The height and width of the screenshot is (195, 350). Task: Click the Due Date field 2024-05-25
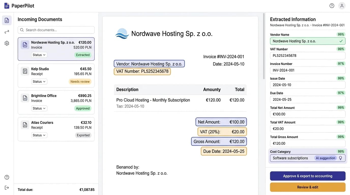coord(308,100)
